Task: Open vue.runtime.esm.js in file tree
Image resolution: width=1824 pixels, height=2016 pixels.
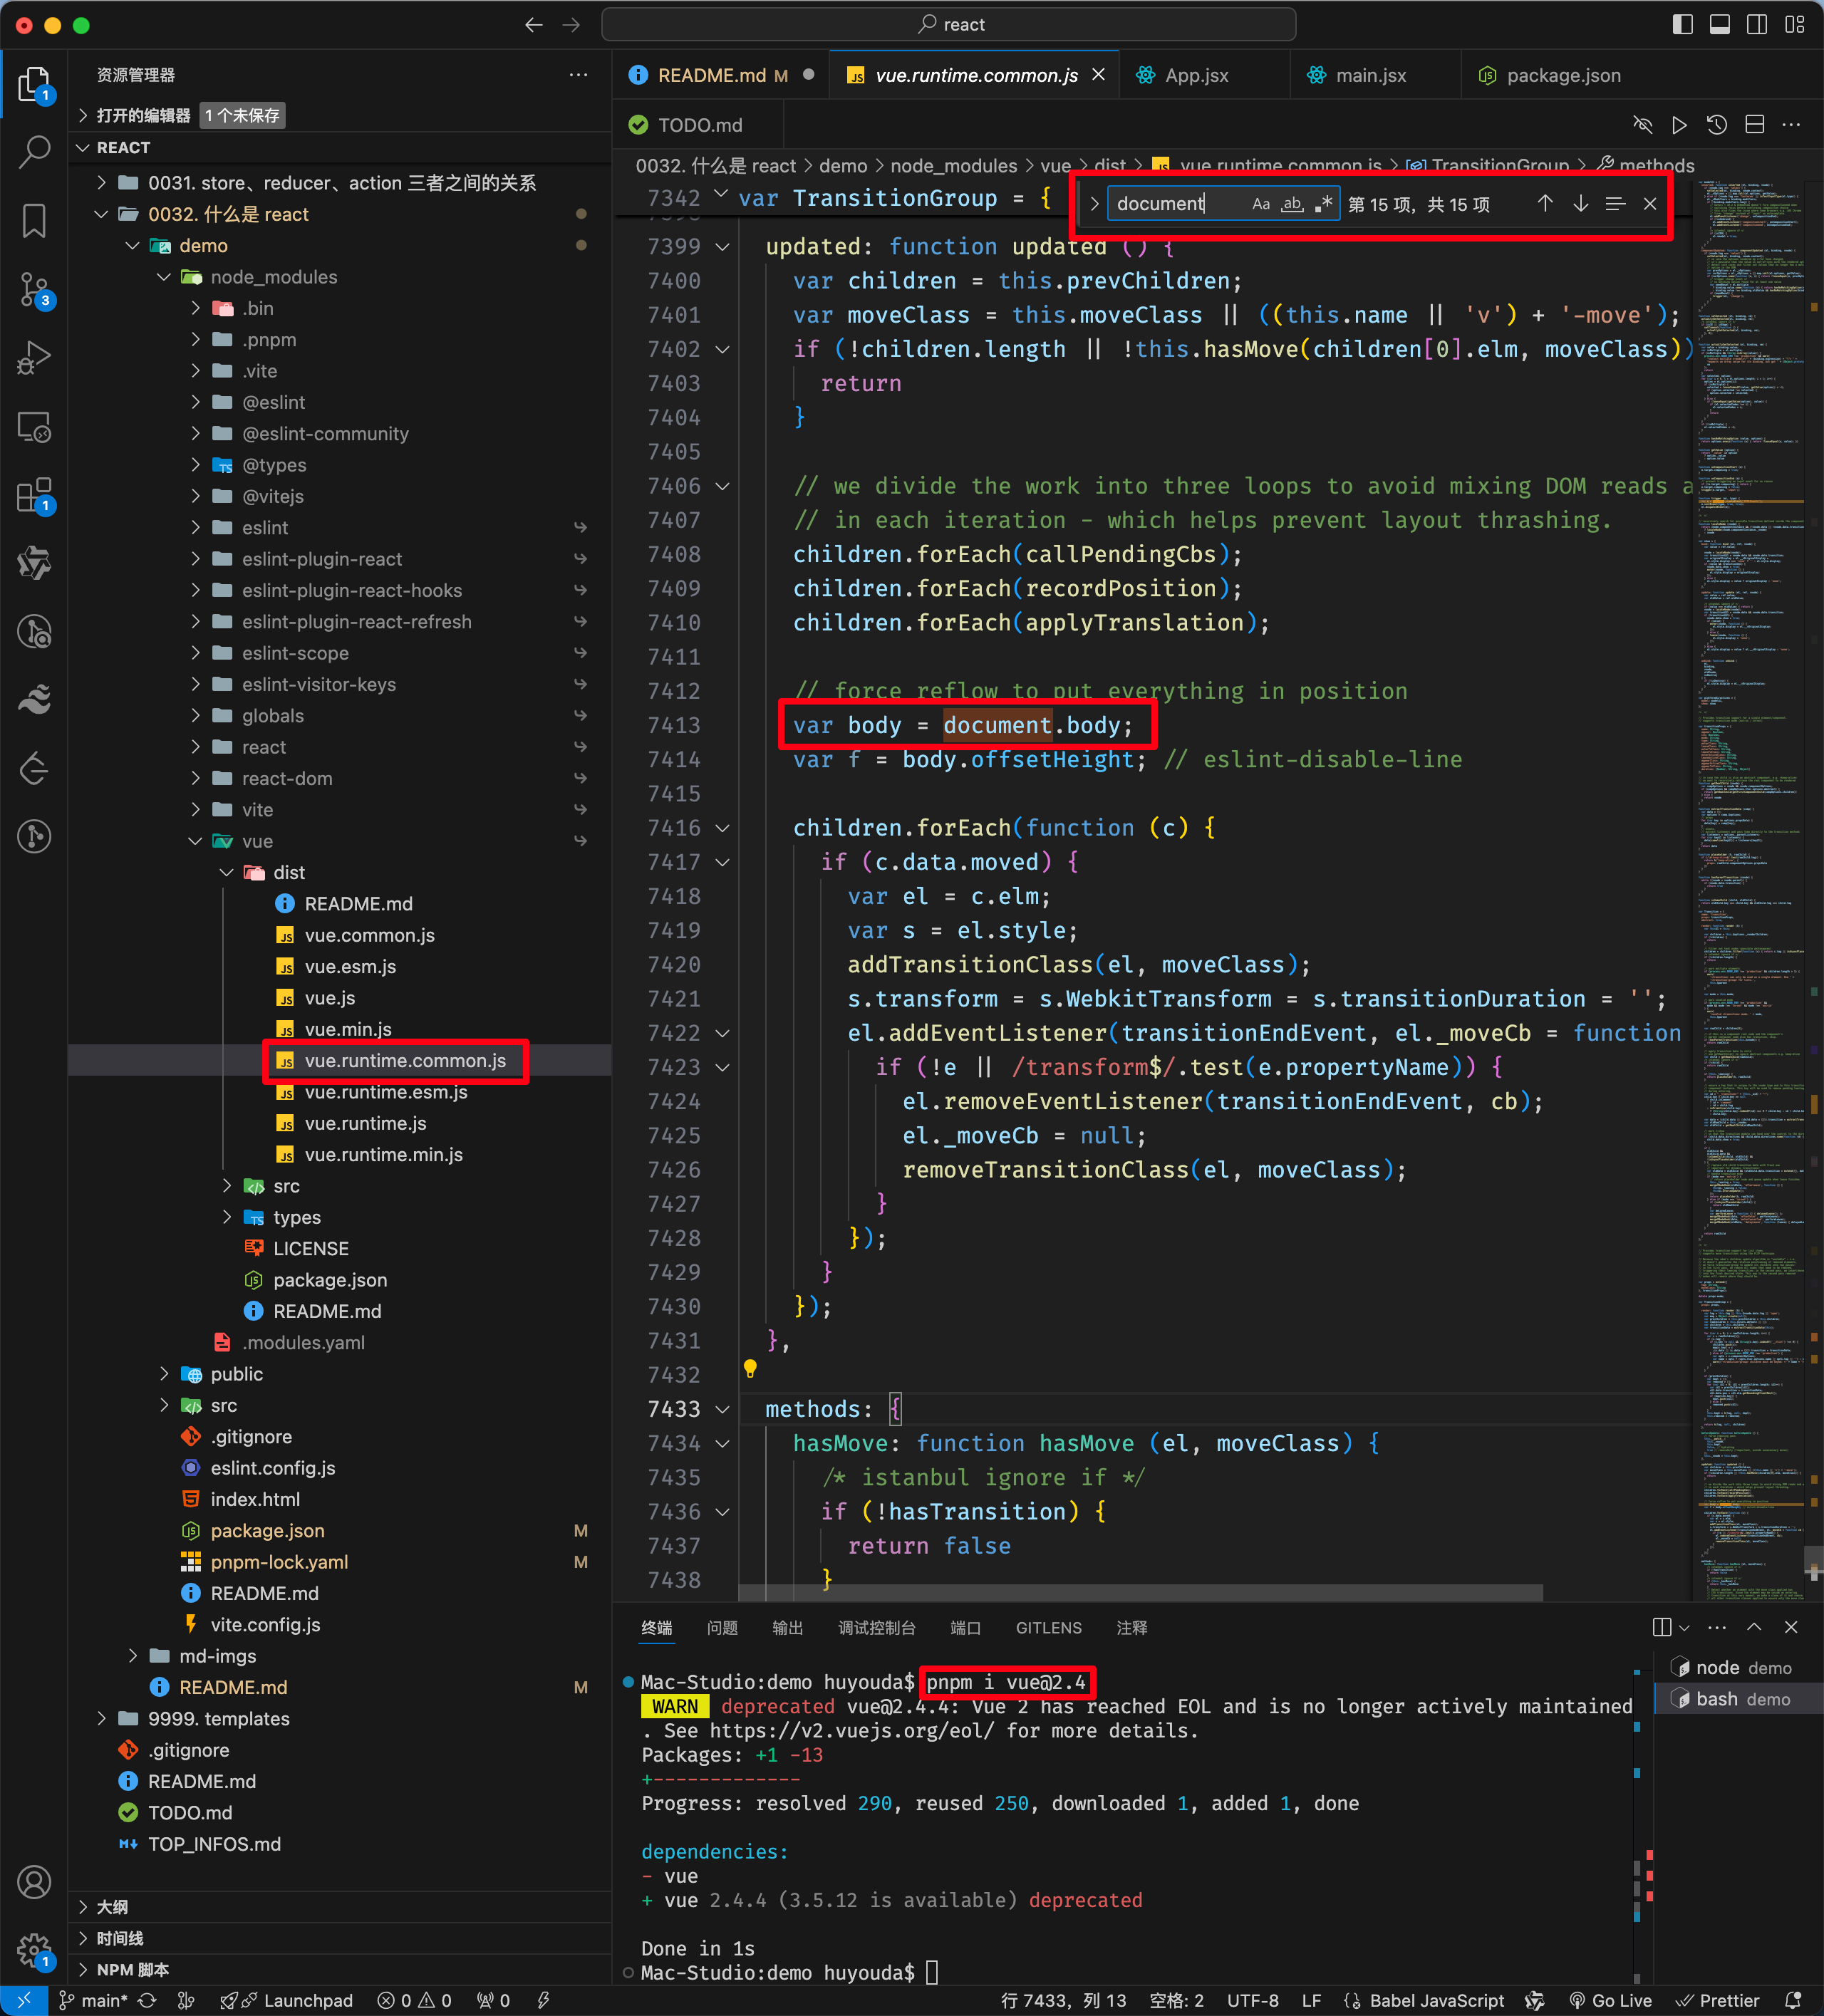Action: [386, 1092]
